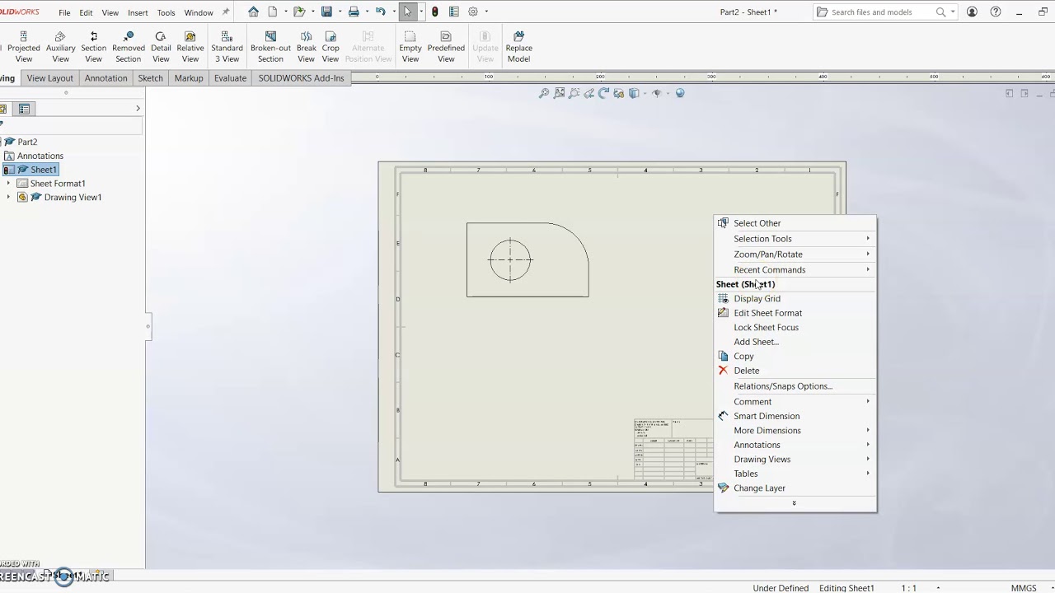Open the Help question mark
This screenshot has height=593, width=1055.
(x=996, y=12)
